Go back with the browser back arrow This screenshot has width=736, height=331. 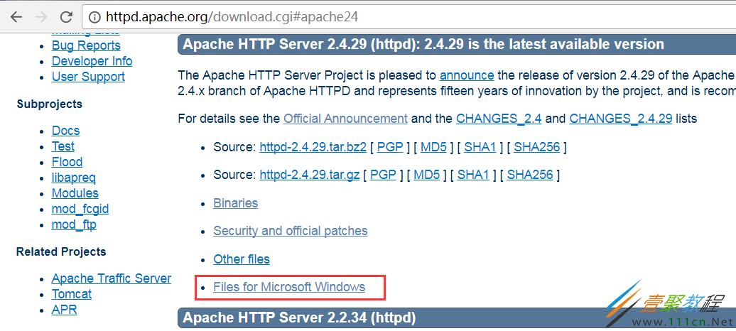point(16,17)
